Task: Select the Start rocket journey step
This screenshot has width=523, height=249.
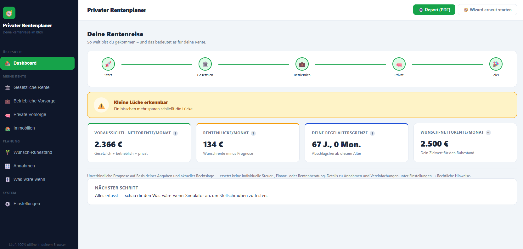Action: point(108,64)
